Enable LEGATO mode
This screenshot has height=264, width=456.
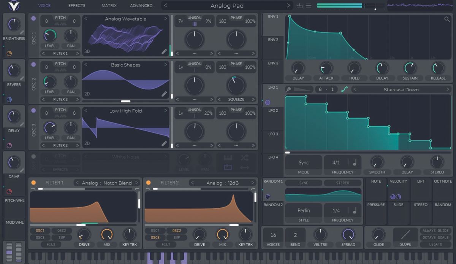point(435,243)
